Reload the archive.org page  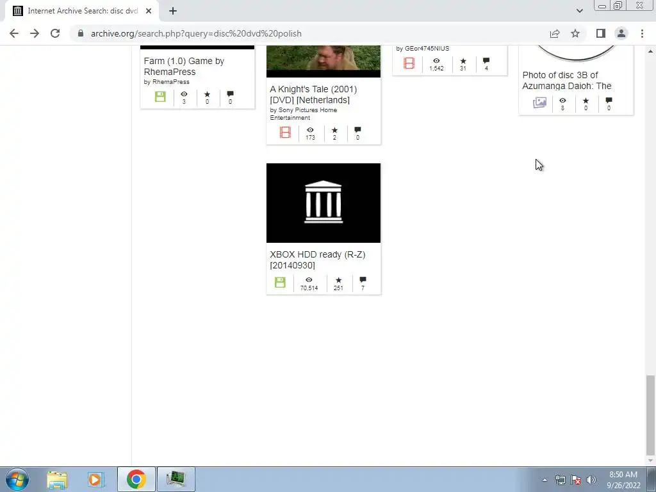coord(55,33)
